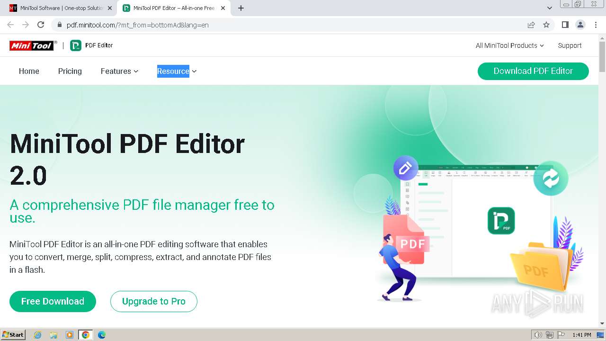
Task: Open Windows Start menu
Action: tap(13, 335)
